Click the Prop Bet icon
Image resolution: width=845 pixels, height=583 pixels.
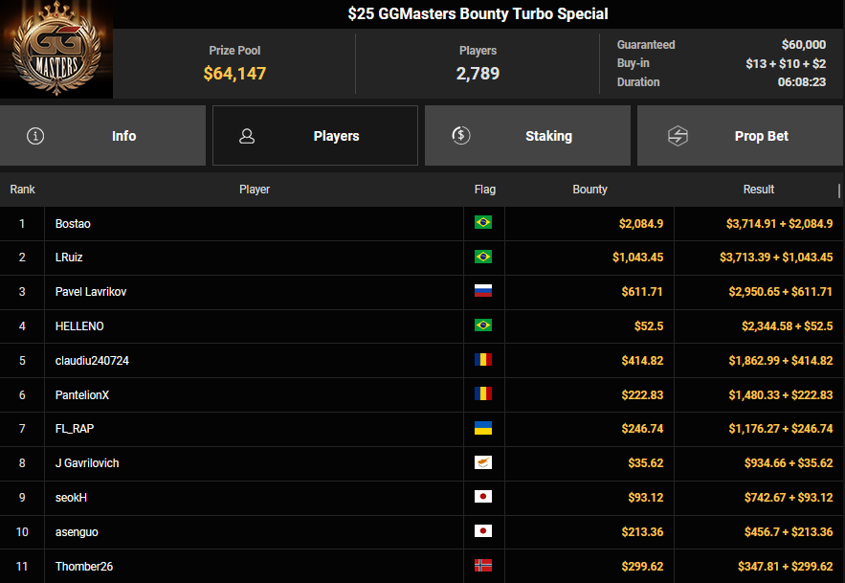click(678, 136)
